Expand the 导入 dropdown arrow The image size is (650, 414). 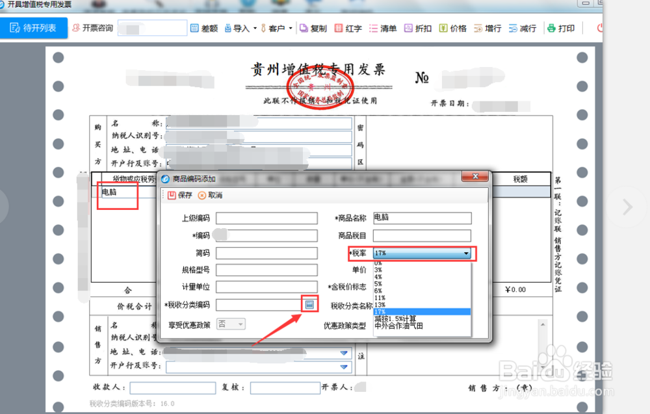coord(255,28)
